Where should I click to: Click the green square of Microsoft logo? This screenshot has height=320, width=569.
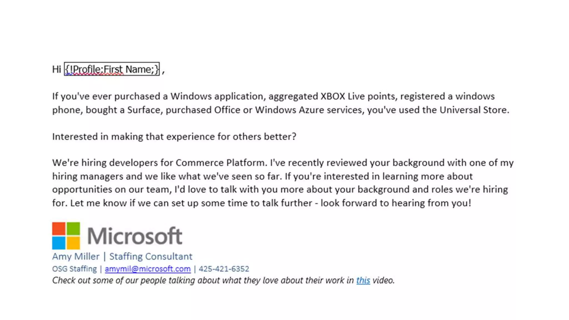pyautogui.click(x=73, y=229)
